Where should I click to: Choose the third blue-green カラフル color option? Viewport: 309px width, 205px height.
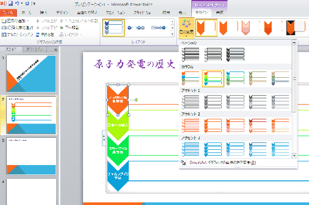(x=235, y=78)
